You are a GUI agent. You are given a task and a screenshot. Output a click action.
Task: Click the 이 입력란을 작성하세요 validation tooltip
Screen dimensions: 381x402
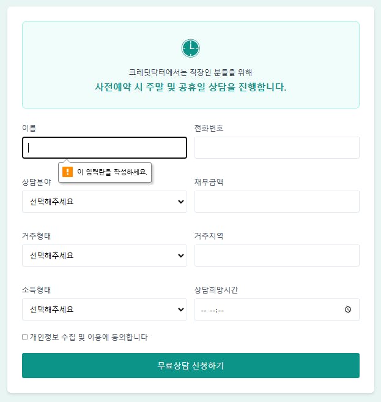[112, 172]
